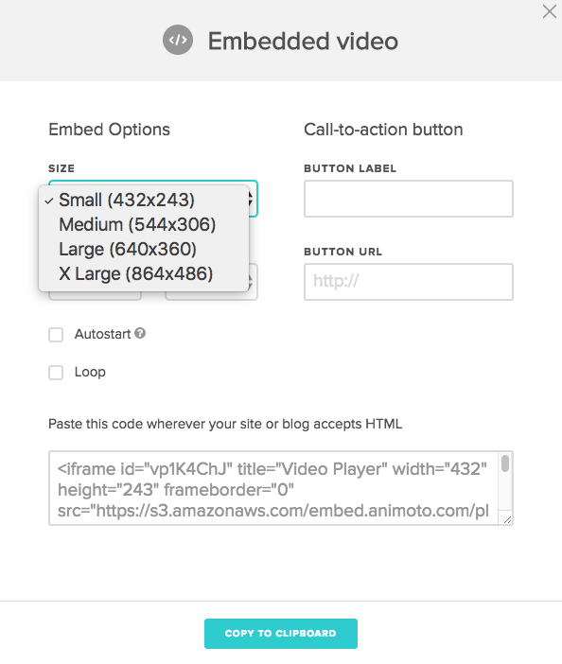
Task: Focus the Button Label input field
Action: [409, 199]
